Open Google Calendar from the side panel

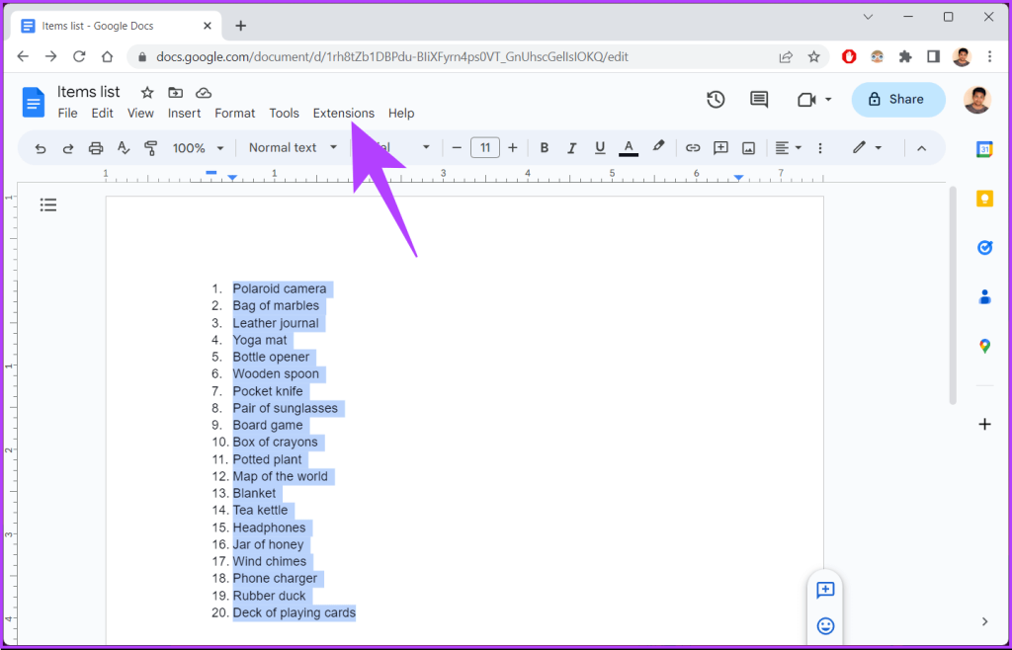(x=984, y=148)
